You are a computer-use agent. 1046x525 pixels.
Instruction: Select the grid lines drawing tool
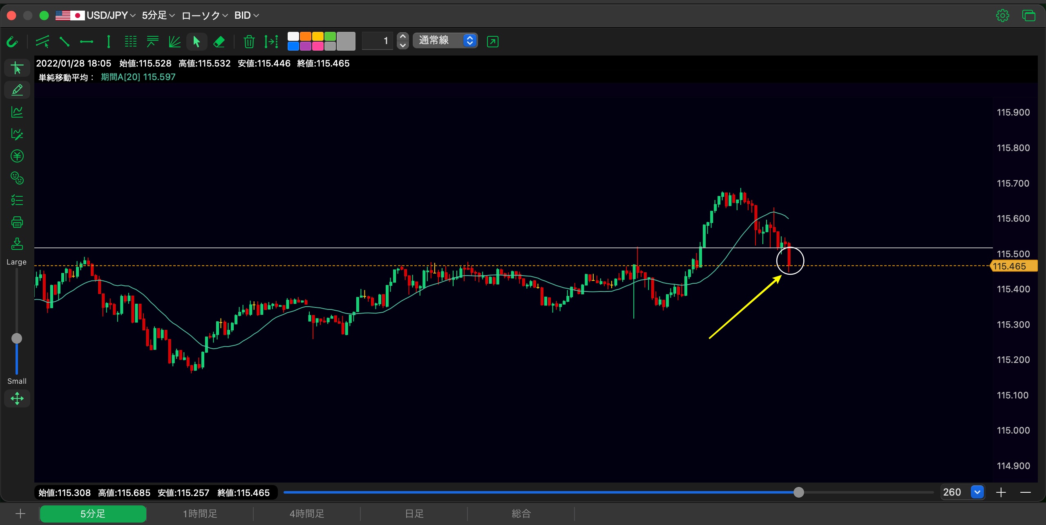tap(131, 42)
